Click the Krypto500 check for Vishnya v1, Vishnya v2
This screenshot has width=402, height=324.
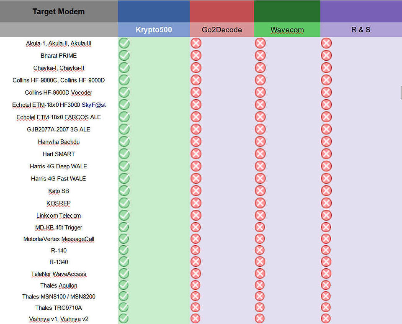pos(124,319)
